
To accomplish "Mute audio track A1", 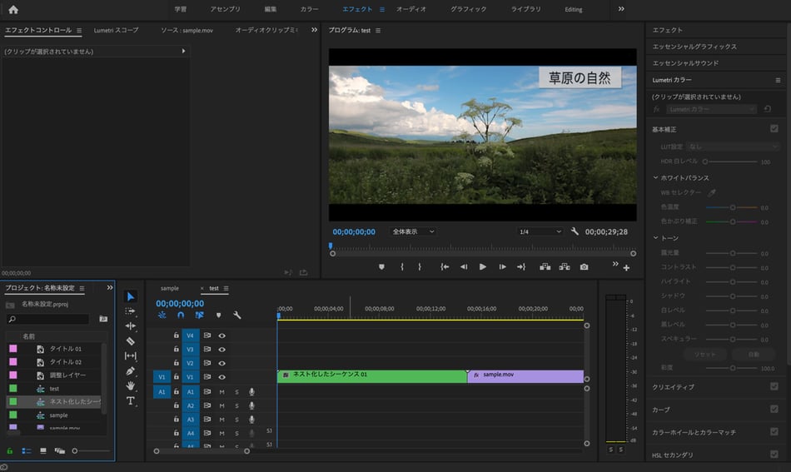I will 222,392.
